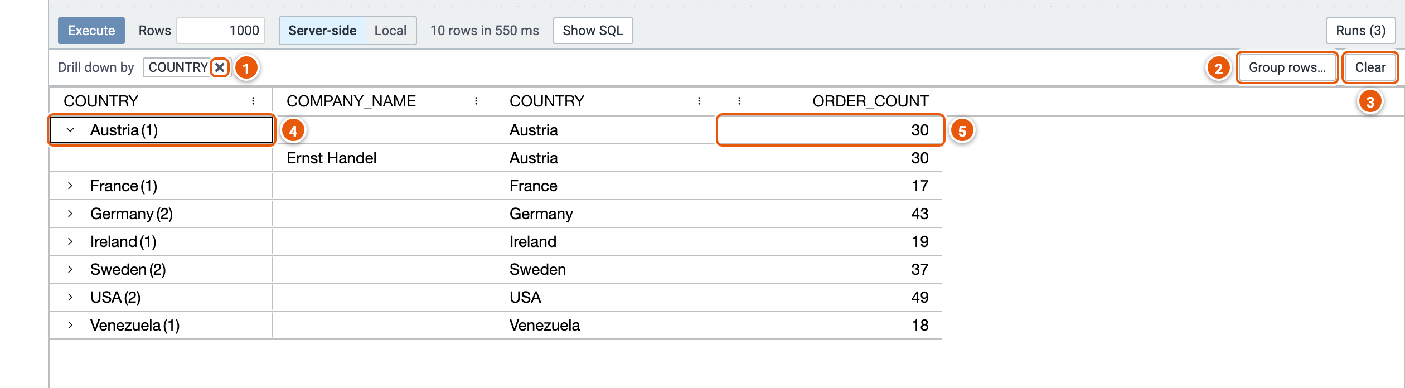Clear the drill-down grouping
Screen dimensions: 1405x388
1370,67
